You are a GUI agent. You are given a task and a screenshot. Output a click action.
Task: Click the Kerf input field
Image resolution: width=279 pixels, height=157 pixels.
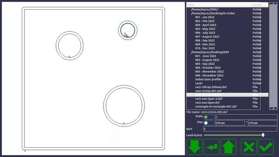pos(240,129)
